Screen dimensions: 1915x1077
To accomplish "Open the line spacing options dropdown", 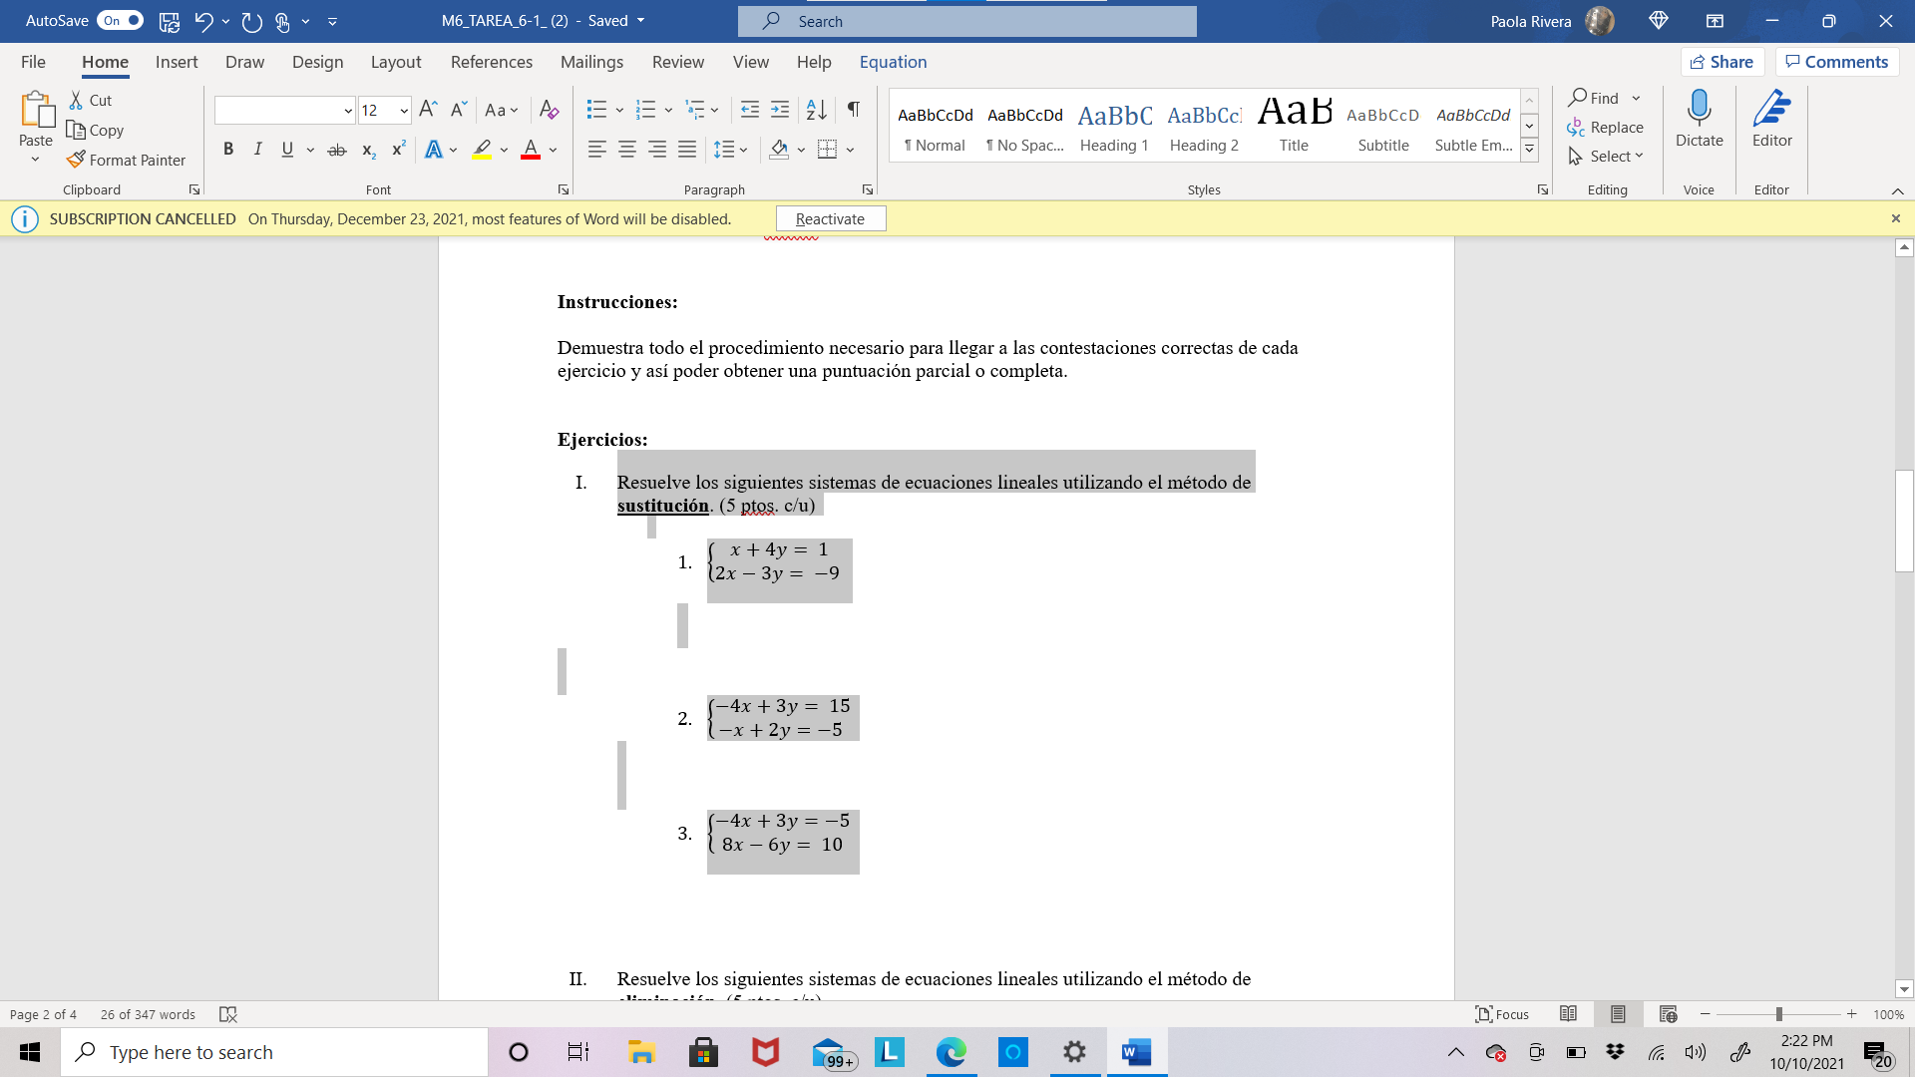I will (743, 149).
